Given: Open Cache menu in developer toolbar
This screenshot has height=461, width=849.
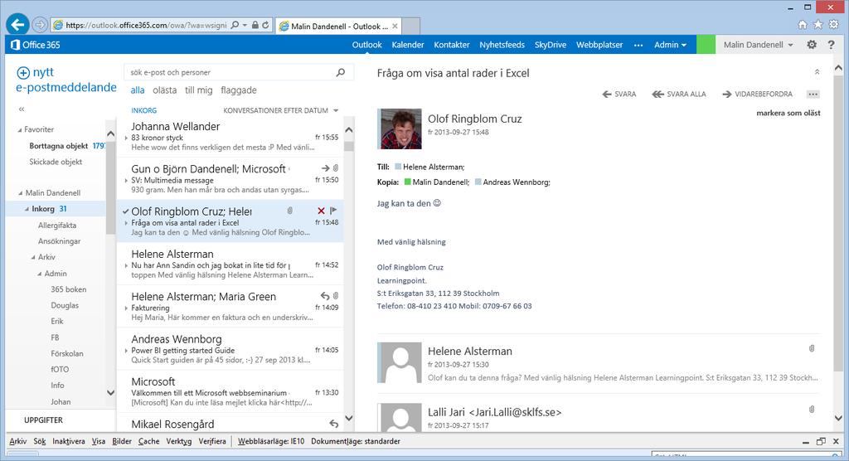Looking at the screenshot, I should (x=149, y=441).
